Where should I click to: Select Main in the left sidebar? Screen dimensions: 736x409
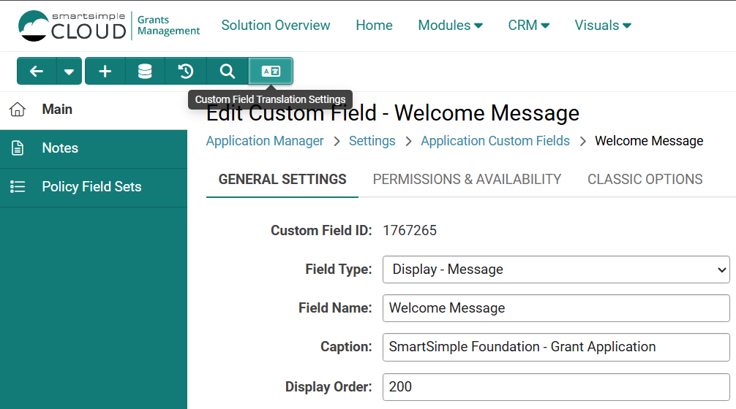pyautogui.click(x=94, y=109)
